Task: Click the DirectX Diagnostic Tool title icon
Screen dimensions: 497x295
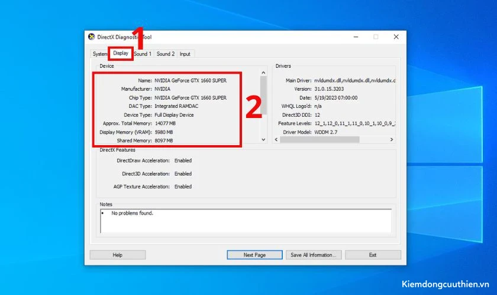Action: pyautogui.click(x=92, y=37)
